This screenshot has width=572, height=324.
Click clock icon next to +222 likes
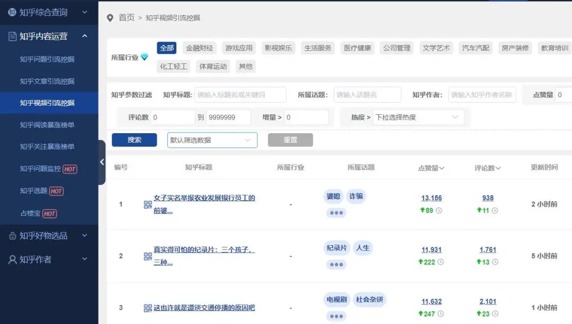pyautogui.click(x=441, y=262)
